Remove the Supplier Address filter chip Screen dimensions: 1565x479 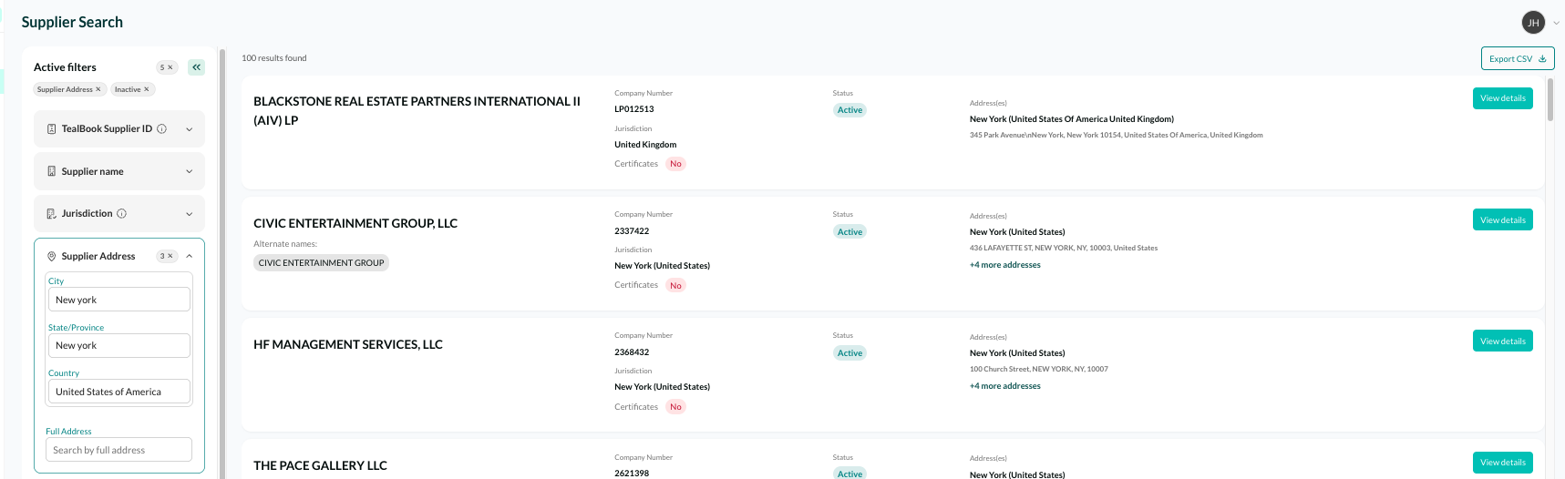click(x=98, y=89)
